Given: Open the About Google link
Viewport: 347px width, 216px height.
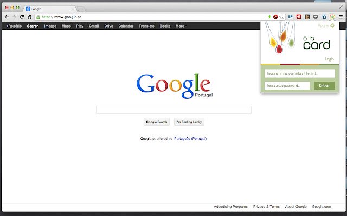Looking at the screenshot, I should pos(295,206).
